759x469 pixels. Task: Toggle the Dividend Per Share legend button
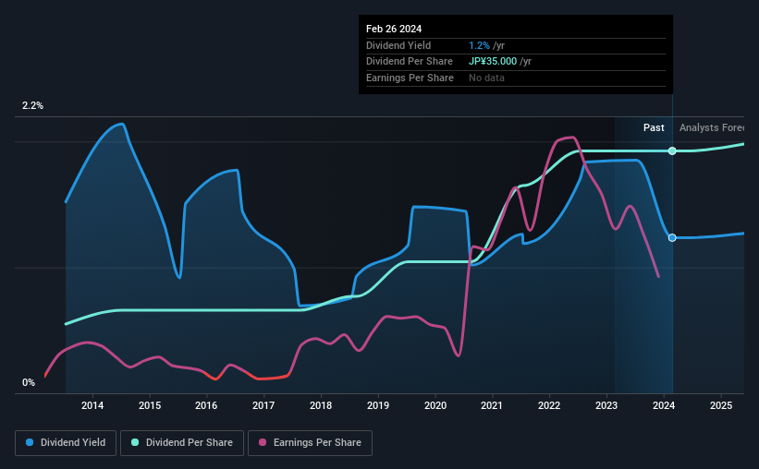click(x=182, y=443)
